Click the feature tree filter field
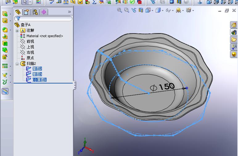The width and height of the screenshot is (238, 156). (x=43, y=19)
